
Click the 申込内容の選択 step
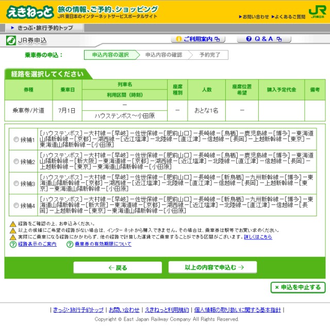click(x=110, y=55)
